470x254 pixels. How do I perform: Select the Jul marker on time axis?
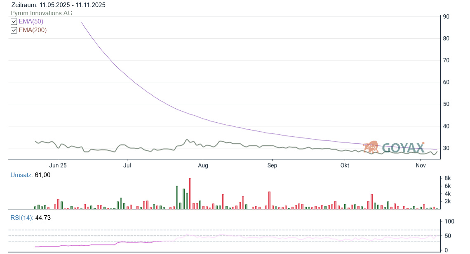[x=127, y=165]
